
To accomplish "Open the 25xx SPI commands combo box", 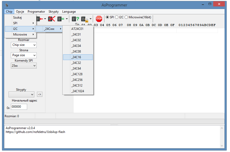I will tap(24, 66).
